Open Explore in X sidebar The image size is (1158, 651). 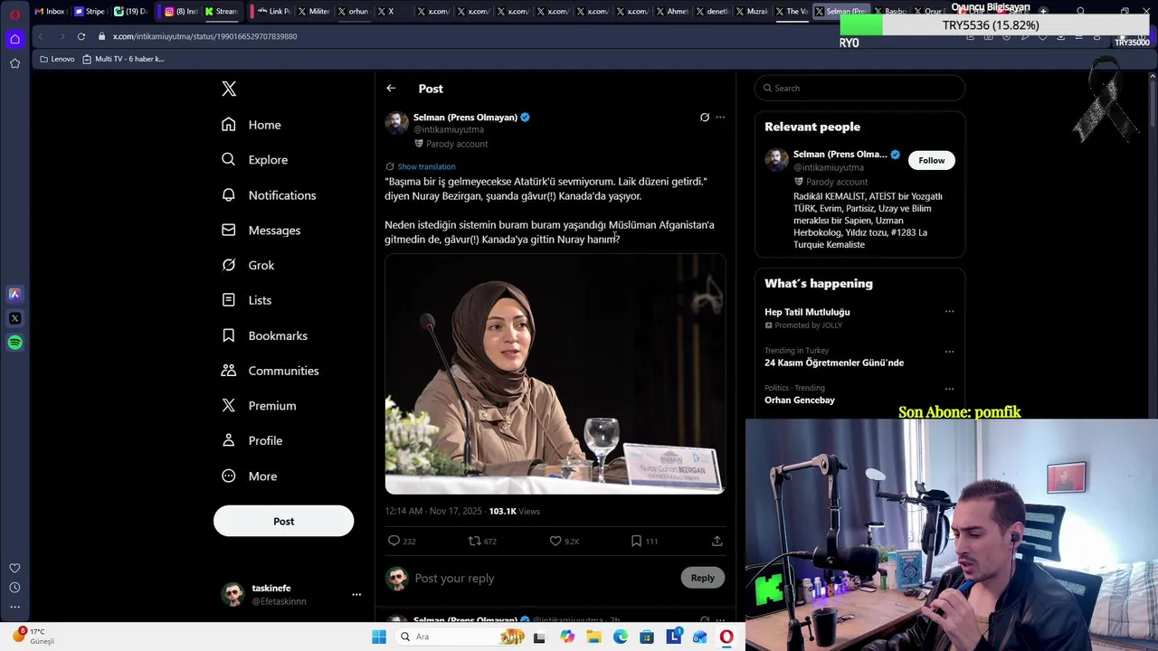[x=254, y=160]
